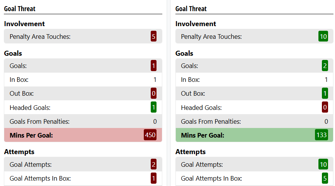
Task: Click the green Headed Goals badge showing 1
Action: pyautogui.click(x=153, y=108)
